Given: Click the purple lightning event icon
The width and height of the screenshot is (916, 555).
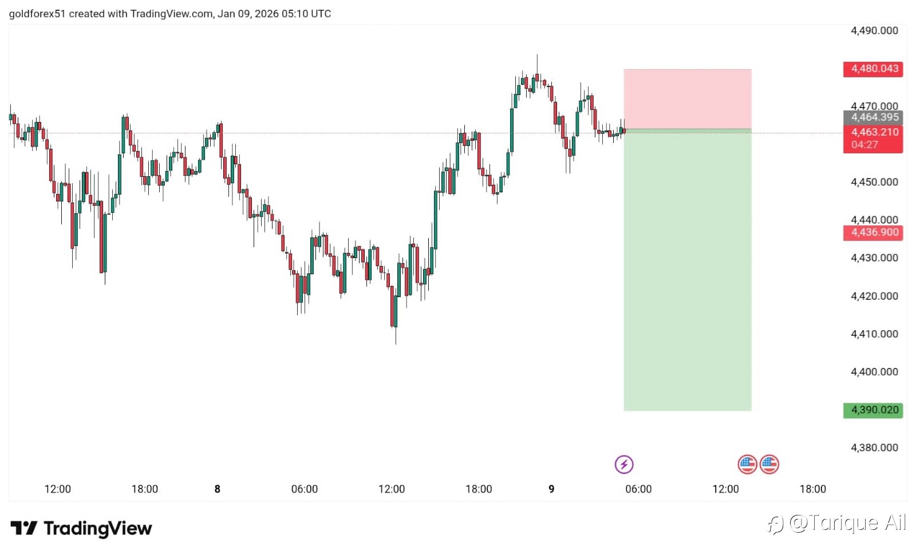Looking at the screenshot, I should [623, 464].
